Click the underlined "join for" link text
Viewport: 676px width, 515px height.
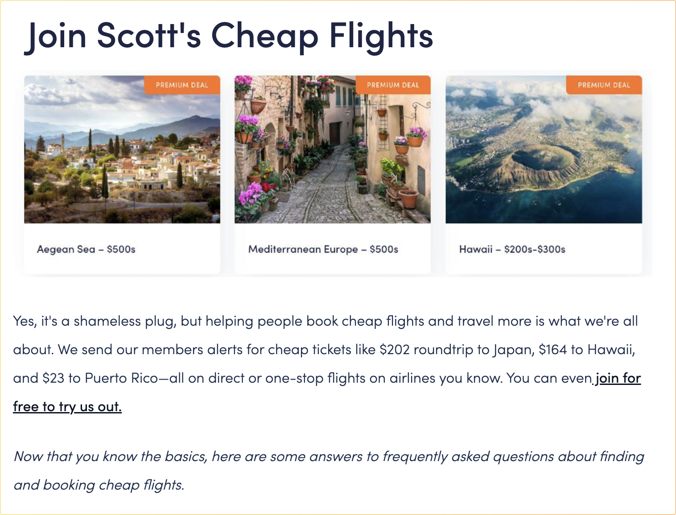618,378
